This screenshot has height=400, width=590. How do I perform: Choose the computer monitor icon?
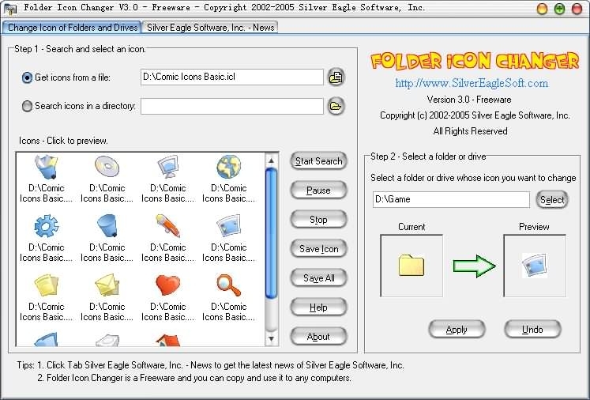tap(167, 167)
